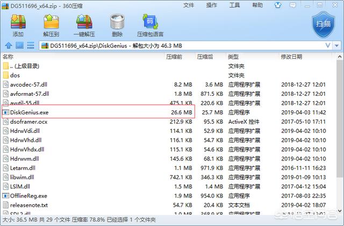Open the 操作 menu
The width and height of the screenshot is (344, 226).
click(x=211, y=5)
